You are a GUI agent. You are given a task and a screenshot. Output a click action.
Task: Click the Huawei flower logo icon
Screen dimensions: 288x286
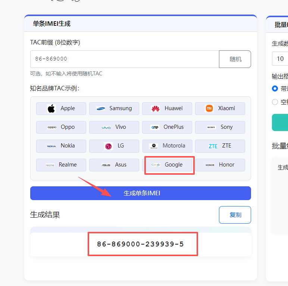point(156,109)
